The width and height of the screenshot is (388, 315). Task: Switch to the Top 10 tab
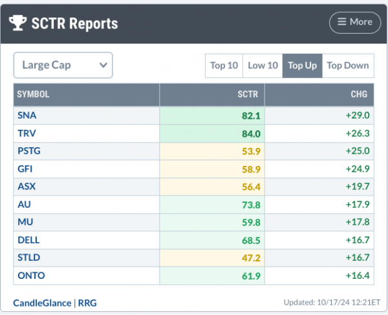tap(224, 66)
